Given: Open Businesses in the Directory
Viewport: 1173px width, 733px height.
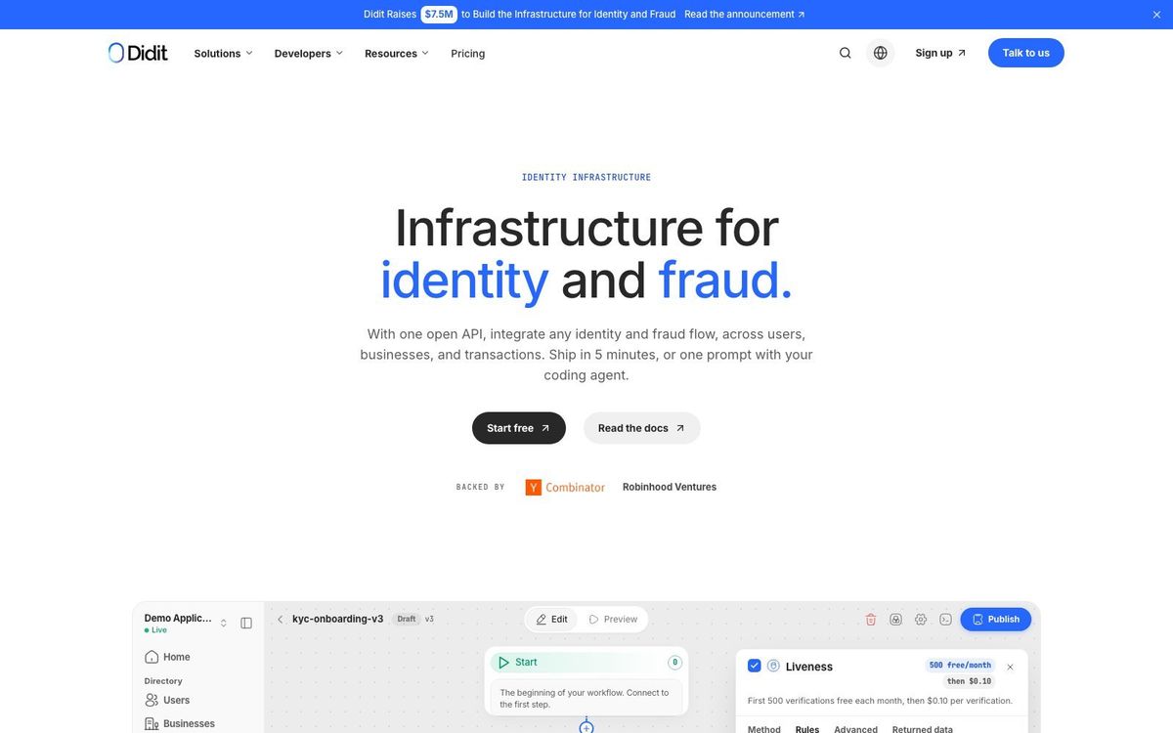Looking at the screenshot, I should pyautogui.click(x=180, y=723).
